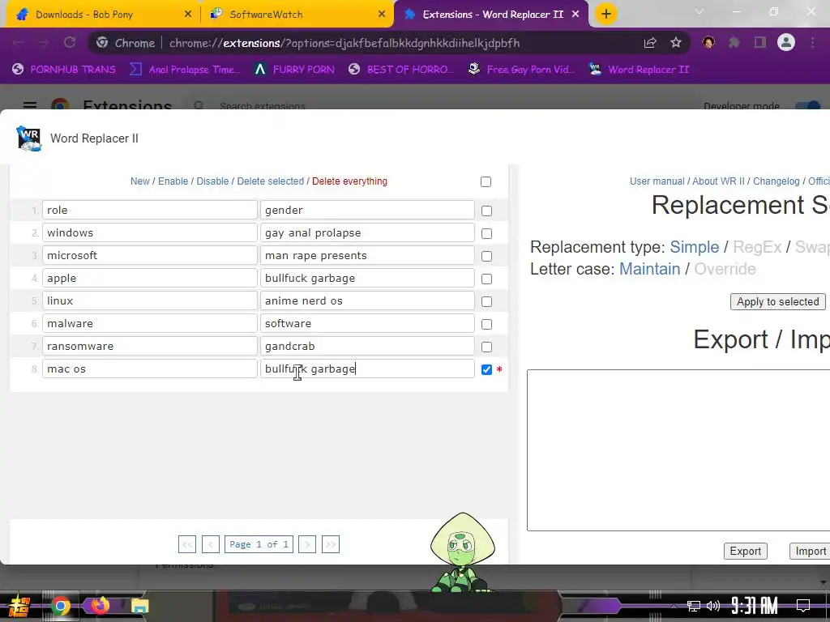The height and width of the screenshot is (622, 830).
Task: Open Firefox from the taskbar
Action: tap(100, 606)
